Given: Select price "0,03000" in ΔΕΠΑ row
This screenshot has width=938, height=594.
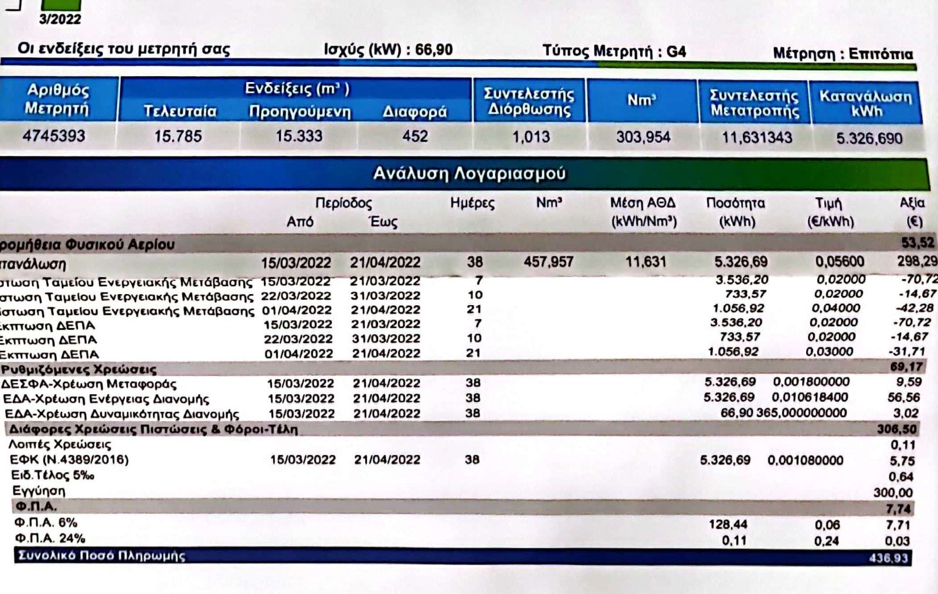Looking at the screenshot, I should click(x=830, y=352).
